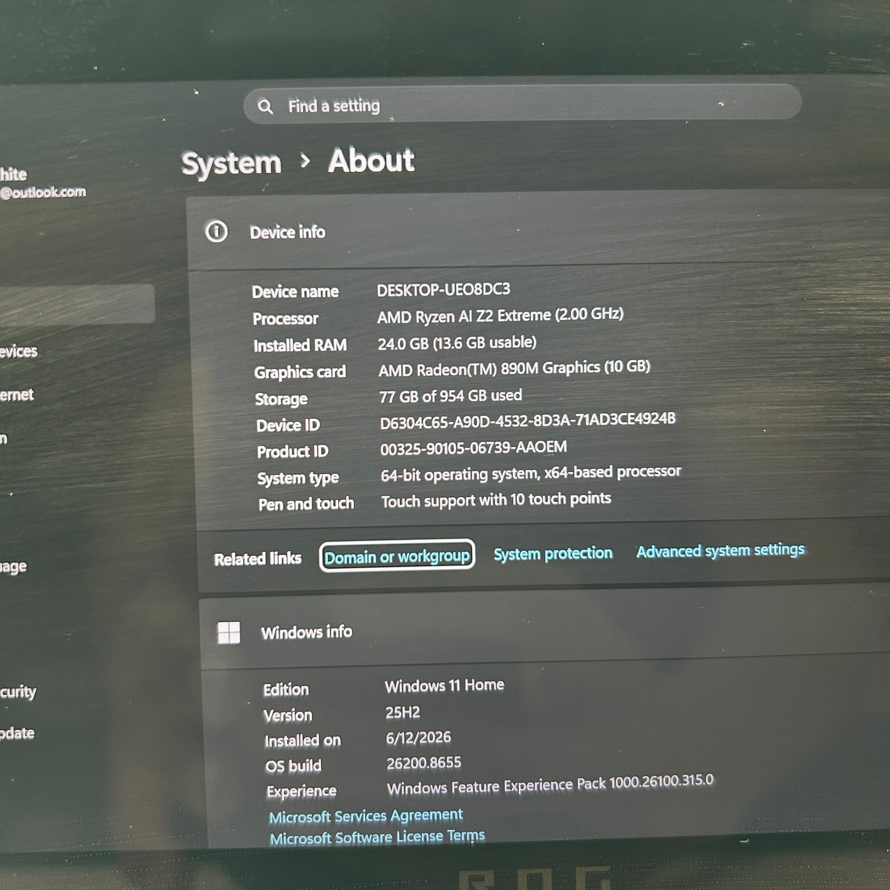The image size is (890, 890).
Task: Open Advanced system settings link
Action: click(x=721, y=550)
